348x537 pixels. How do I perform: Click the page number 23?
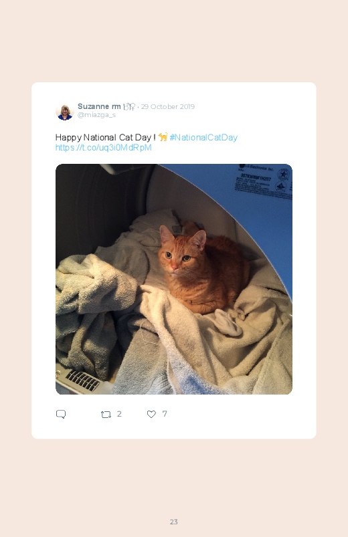click(174, 522)
